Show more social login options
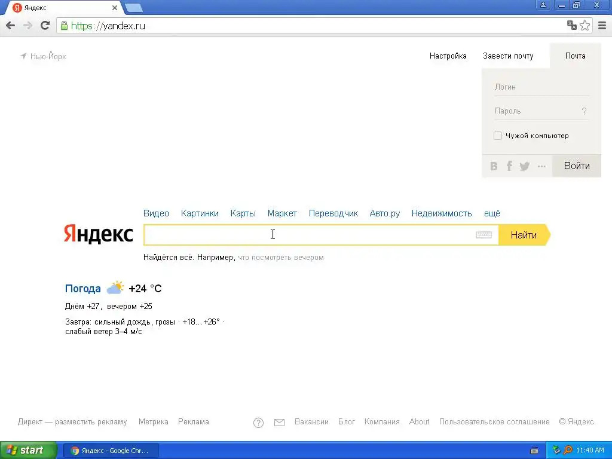 coord(541,166)
